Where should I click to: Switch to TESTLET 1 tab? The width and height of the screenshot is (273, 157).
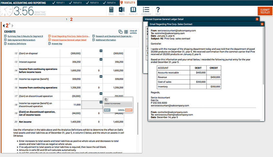click(58, 3)
